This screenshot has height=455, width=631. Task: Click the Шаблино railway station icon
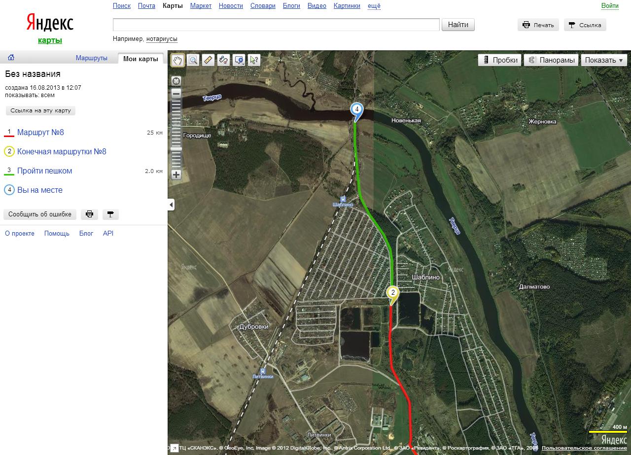343,199
